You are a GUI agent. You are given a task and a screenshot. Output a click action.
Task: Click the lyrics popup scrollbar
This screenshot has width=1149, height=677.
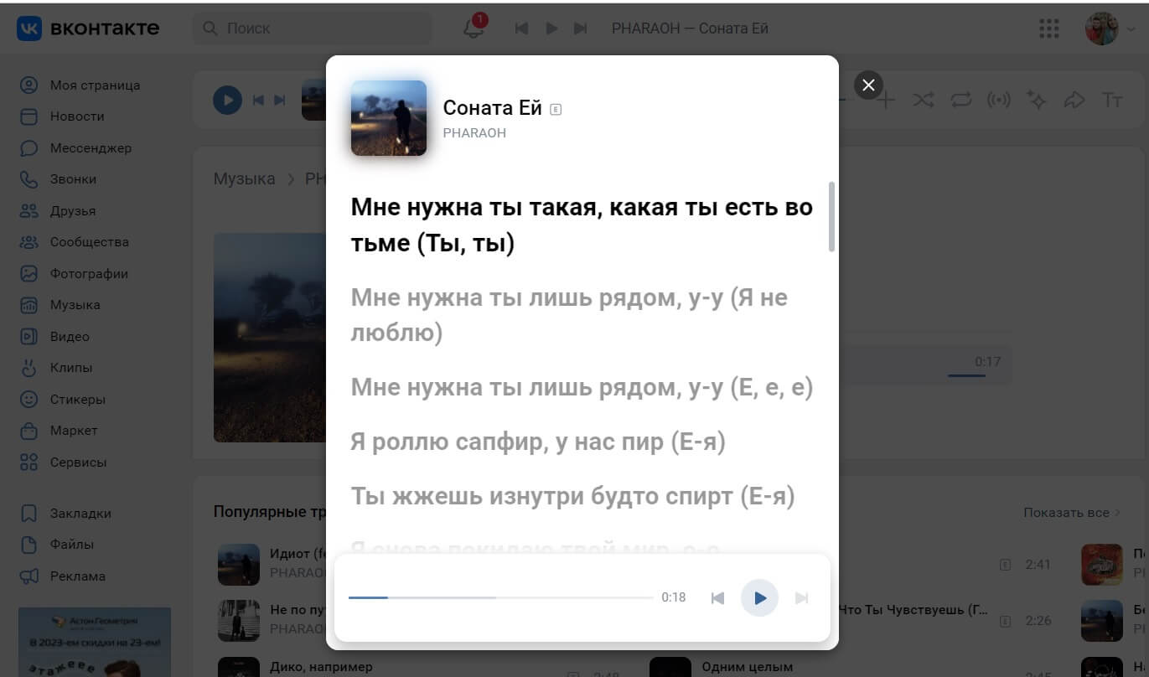coord(831,216)
